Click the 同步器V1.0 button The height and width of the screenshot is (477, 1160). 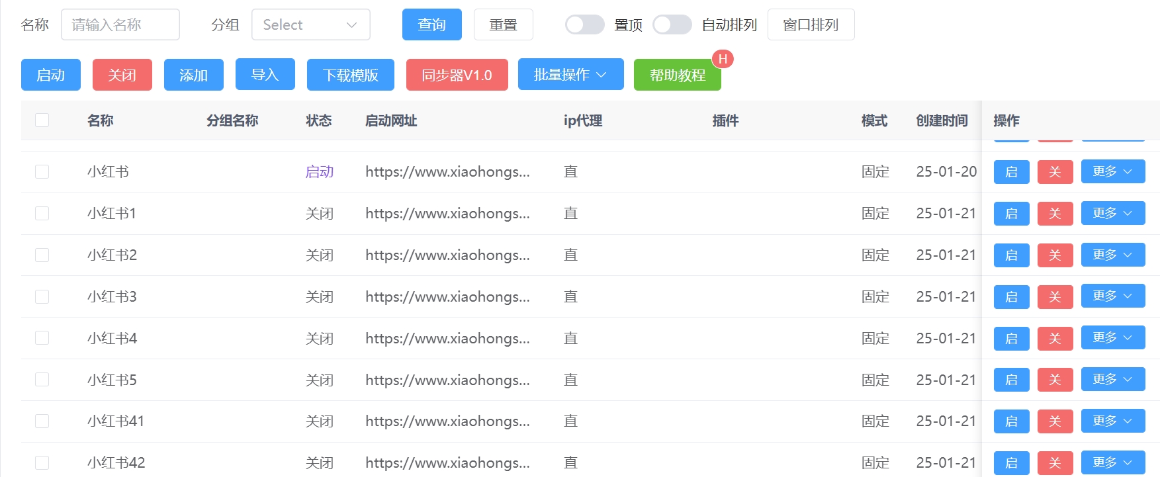pos(457,74)
